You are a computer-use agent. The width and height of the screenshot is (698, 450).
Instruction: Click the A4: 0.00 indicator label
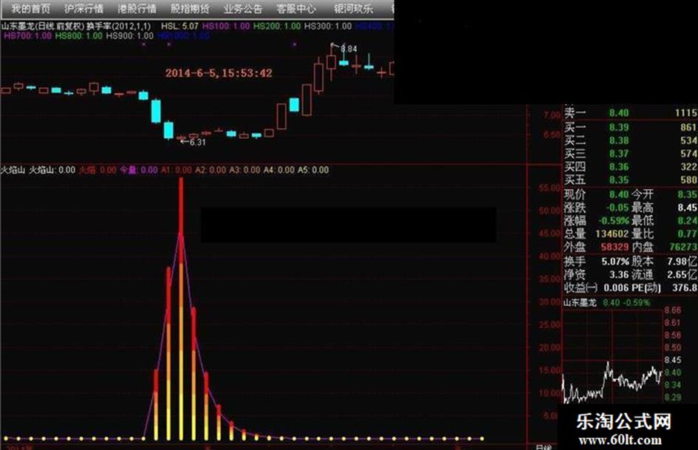click(279, 170)
